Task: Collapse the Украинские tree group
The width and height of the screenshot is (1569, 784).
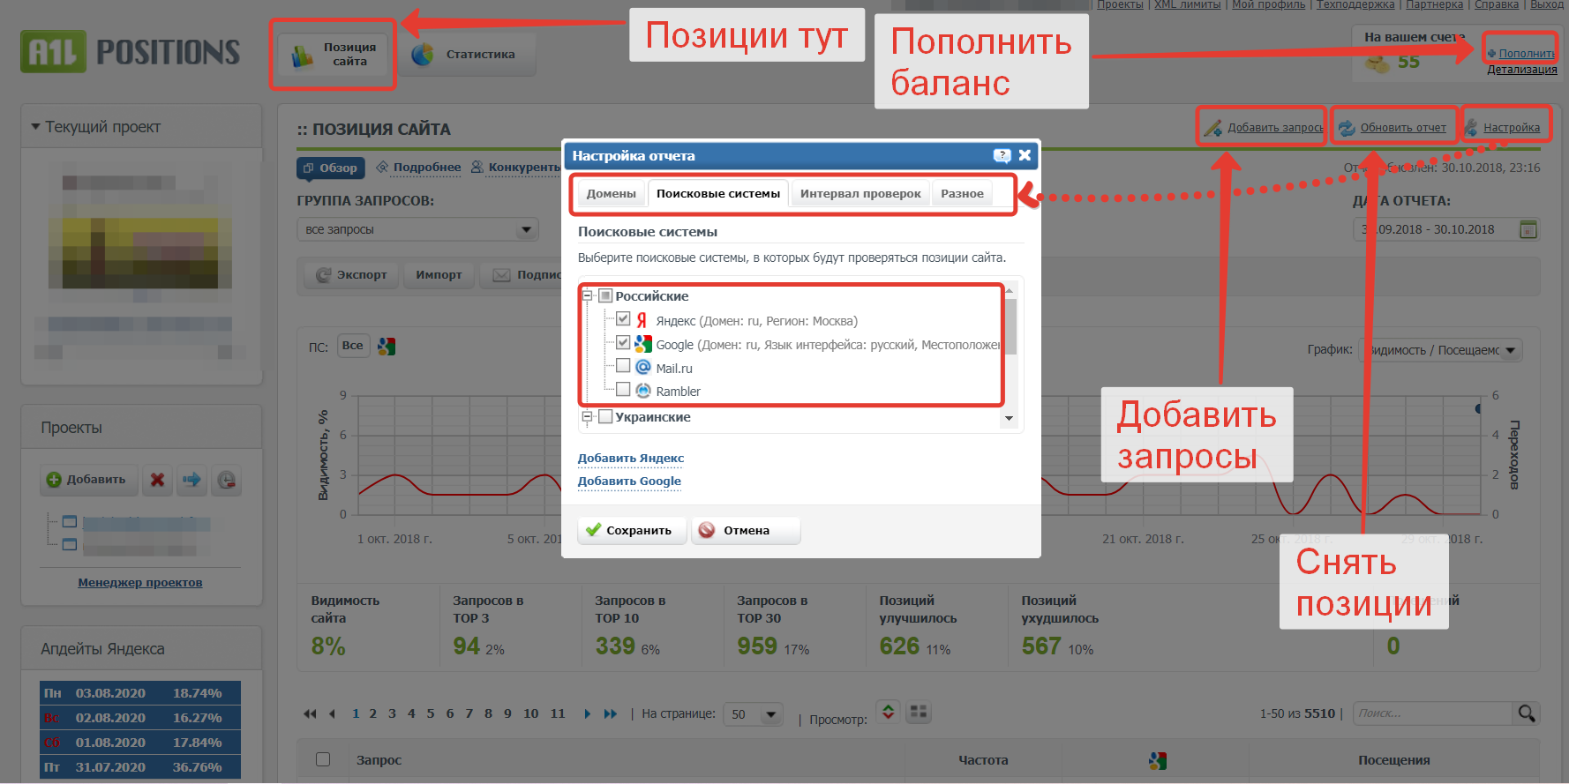Action: tap(588, 416)
